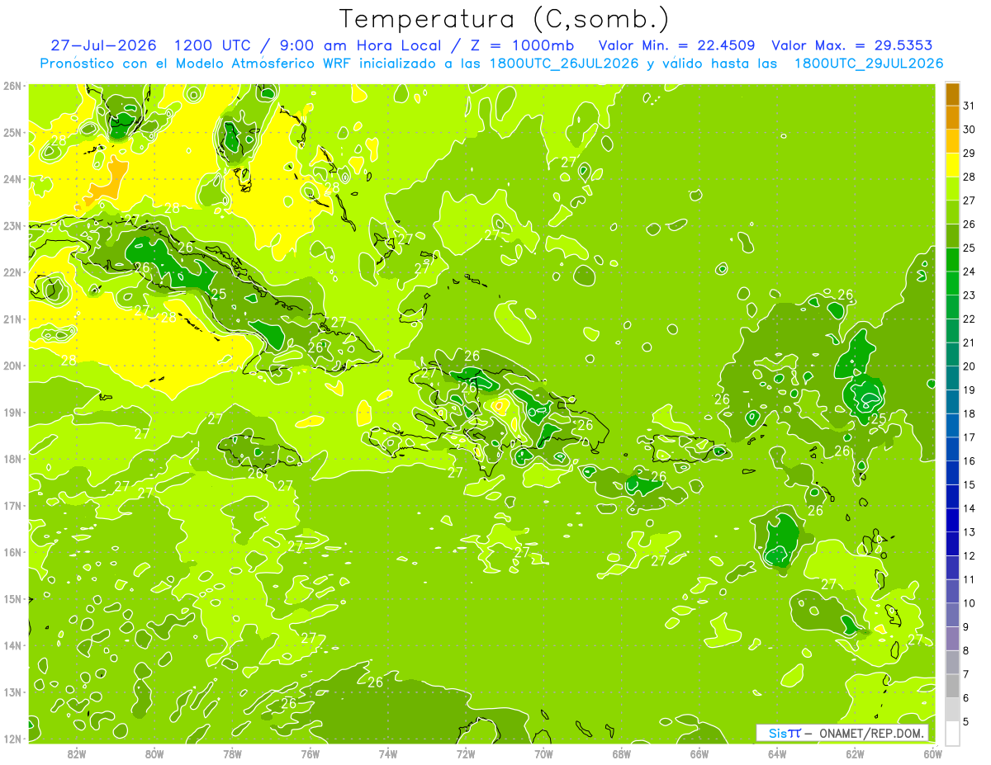The image size is (991, 765).
Task: Click the 78W longitude axis label
Action: tap(232, 753)
